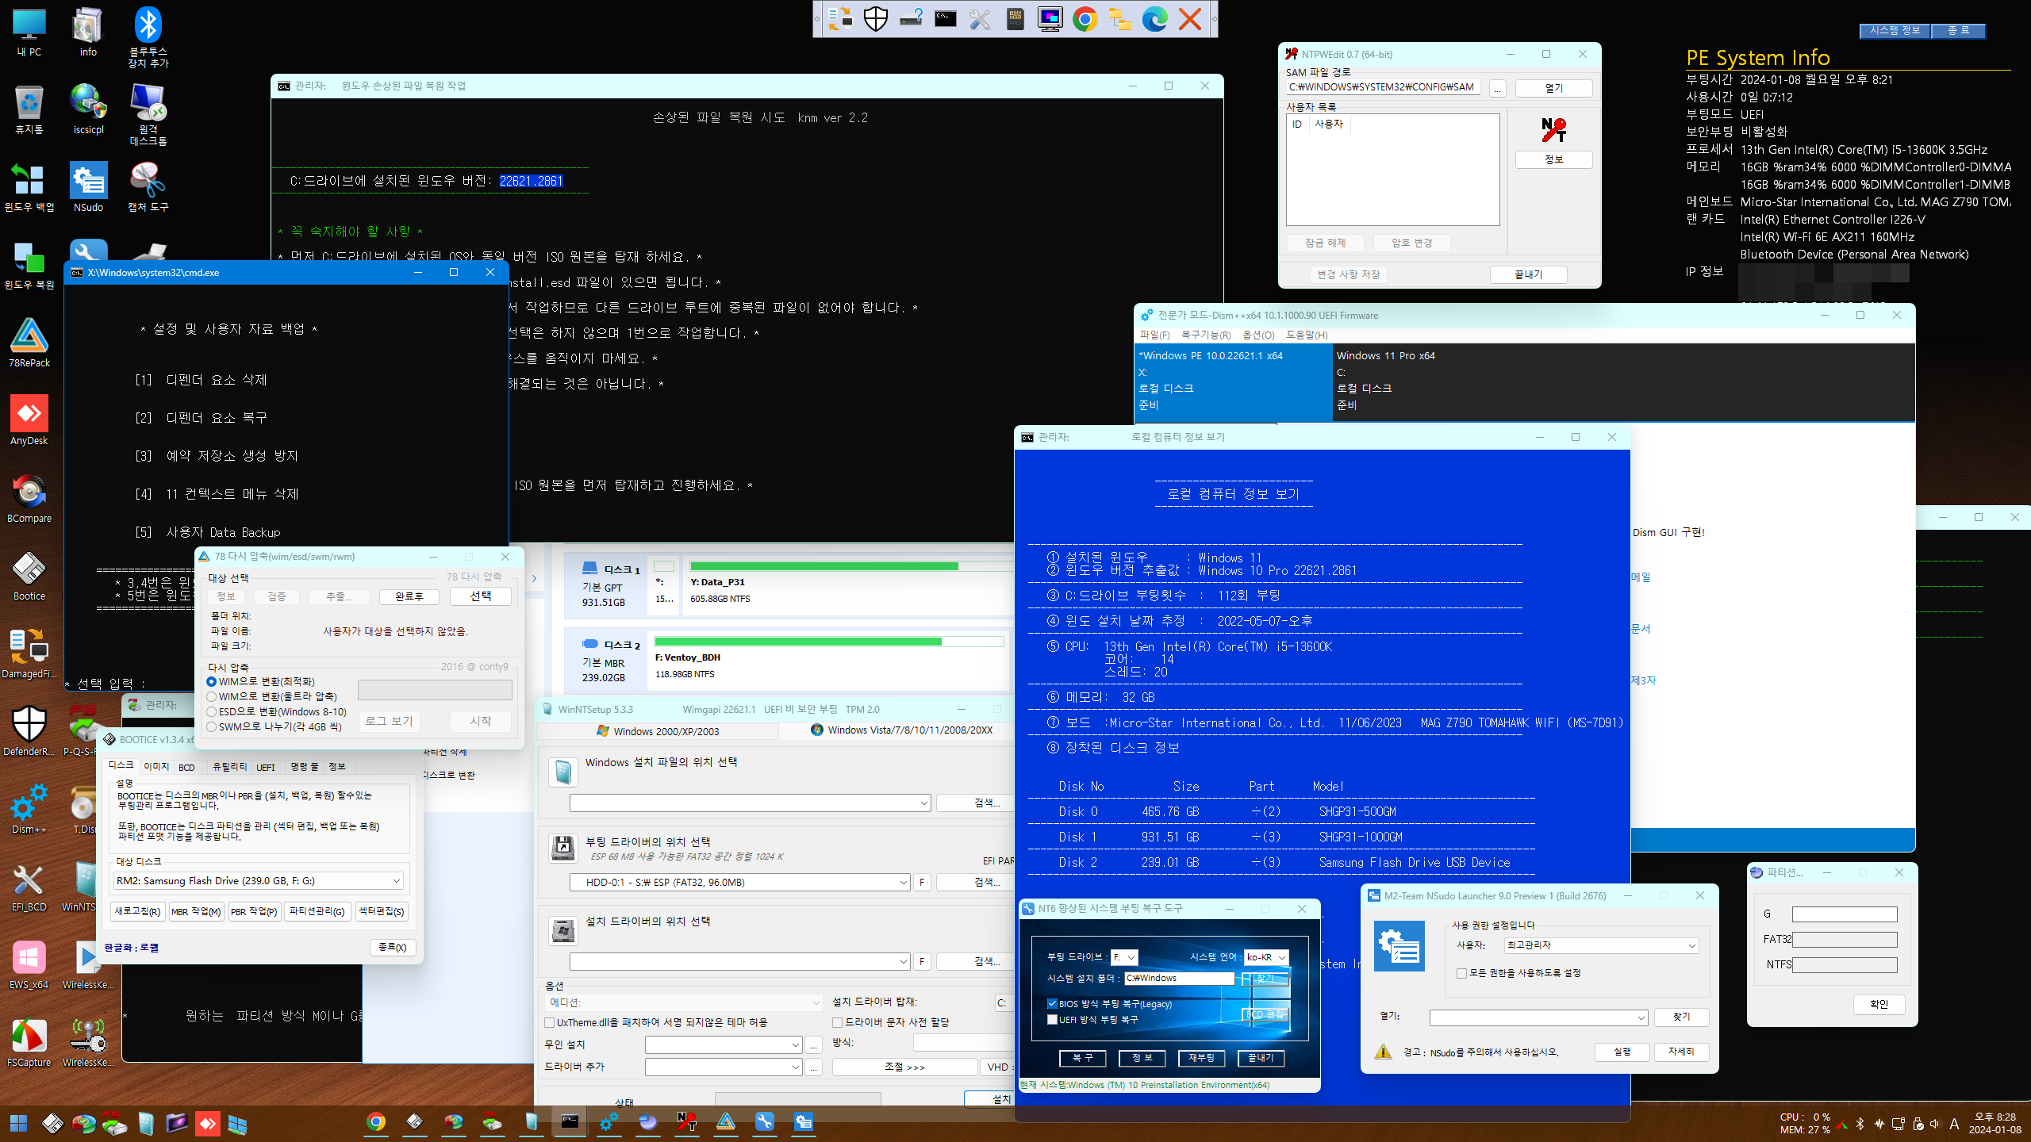
Task: Click the 78 다시 압축 progress bar
Action: [435, 690]
